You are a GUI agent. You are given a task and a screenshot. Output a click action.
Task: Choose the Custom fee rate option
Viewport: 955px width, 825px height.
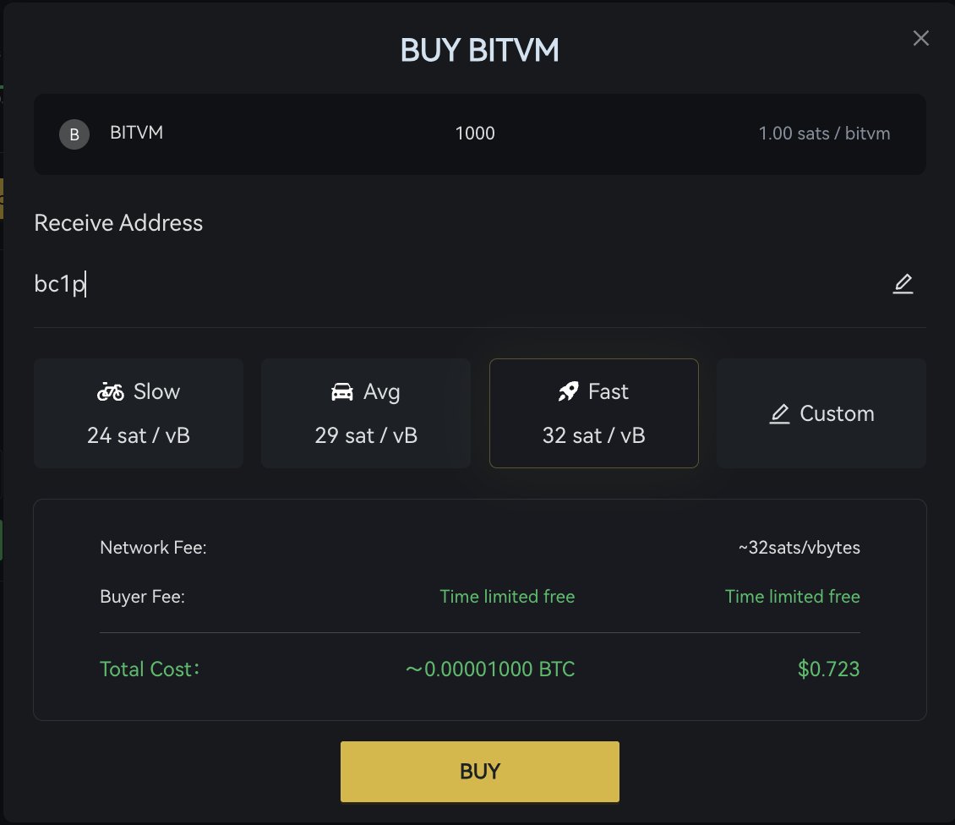click(x=821, y=413)
